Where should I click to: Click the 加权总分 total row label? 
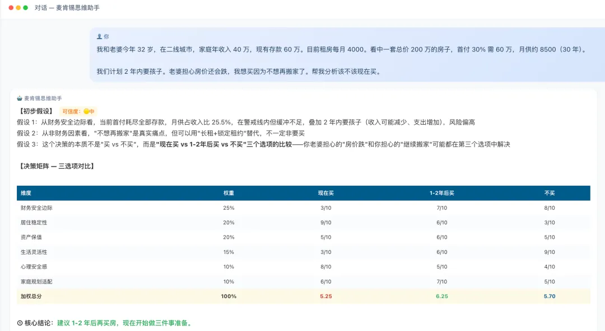pyautogui.click(x=31, y=296)
